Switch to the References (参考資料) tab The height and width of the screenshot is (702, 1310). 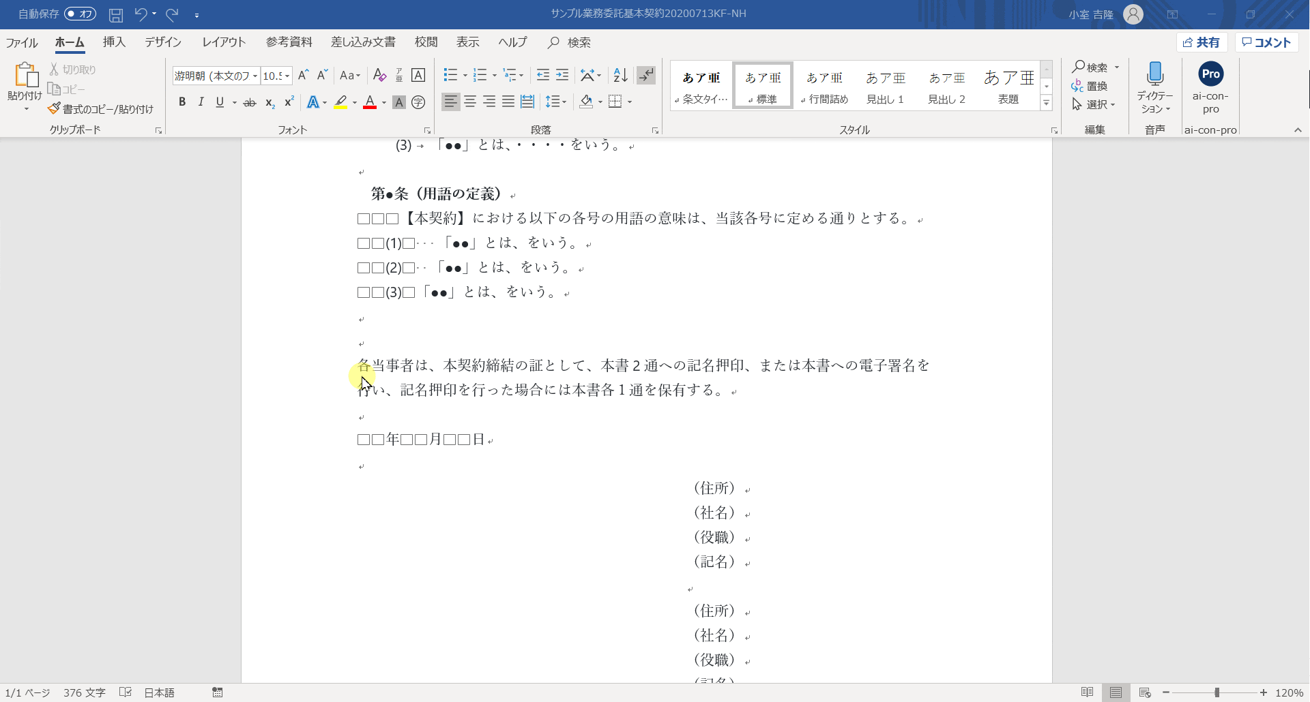tap(289, 42)
